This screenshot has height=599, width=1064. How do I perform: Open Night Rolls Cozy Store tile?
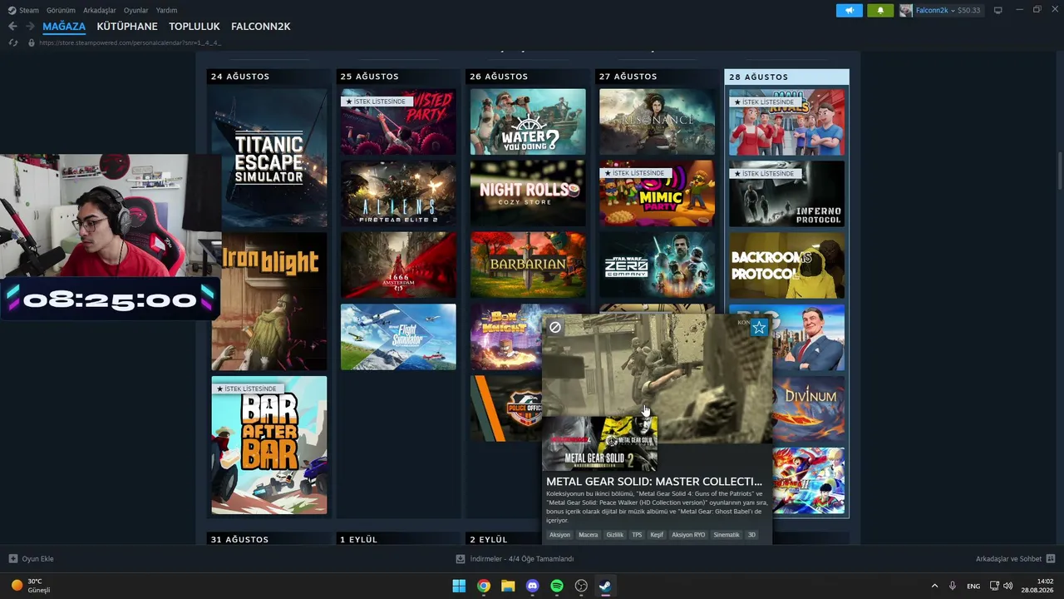tap(528, 193)
